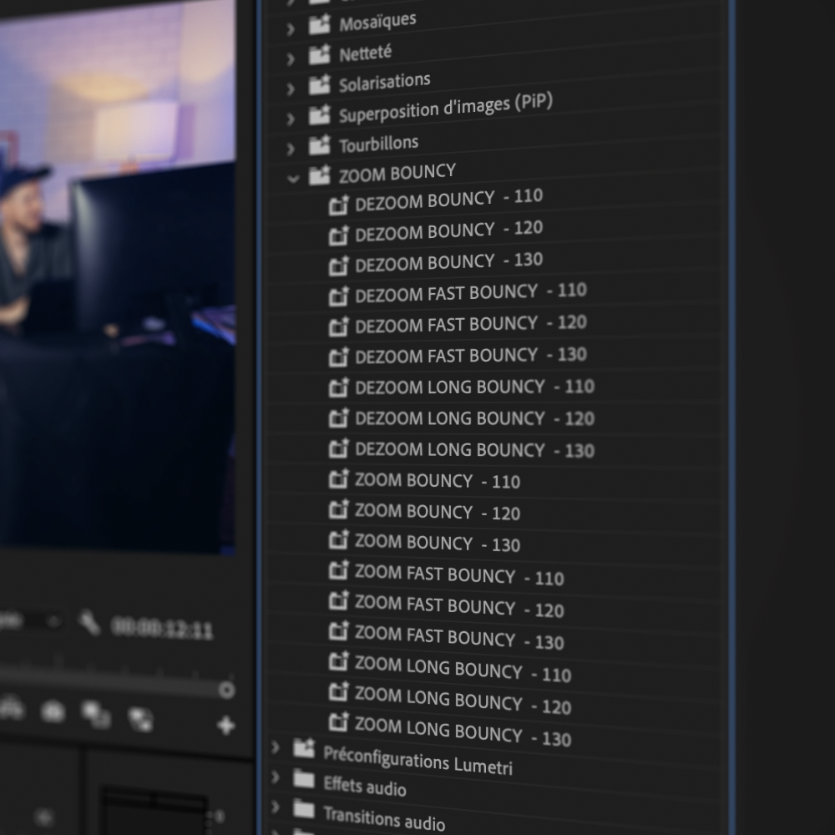This screenshot has width=835, height=835.
Task: Click the Préconfigurations Lumetri folder icon
Action: 304,749
